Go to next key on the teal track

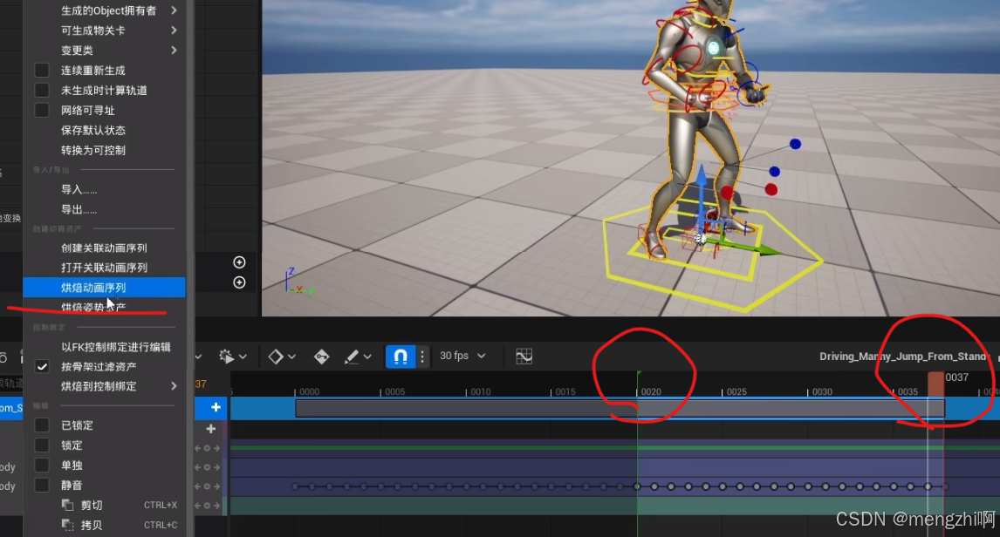(x=216, y=506)
